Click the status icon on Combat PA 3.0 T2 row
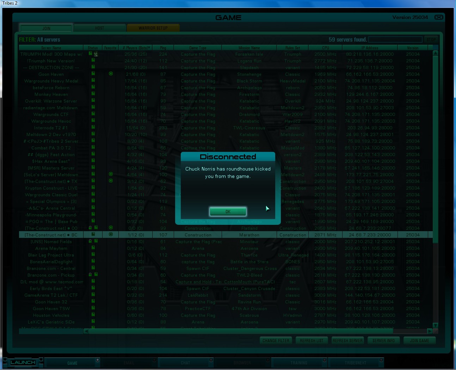Screen dimensions: 456x370 click(x=93, y=147)
